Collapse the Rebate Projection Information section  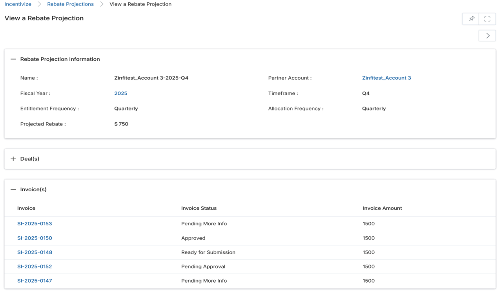(13, 59)
